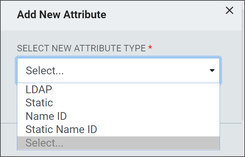
Task: Select the highlighted Select... placeholder option
Action: 118,143
